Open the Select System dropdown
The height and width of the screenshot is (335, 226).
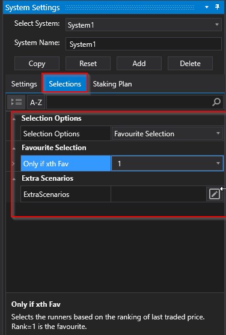[144, 25]
